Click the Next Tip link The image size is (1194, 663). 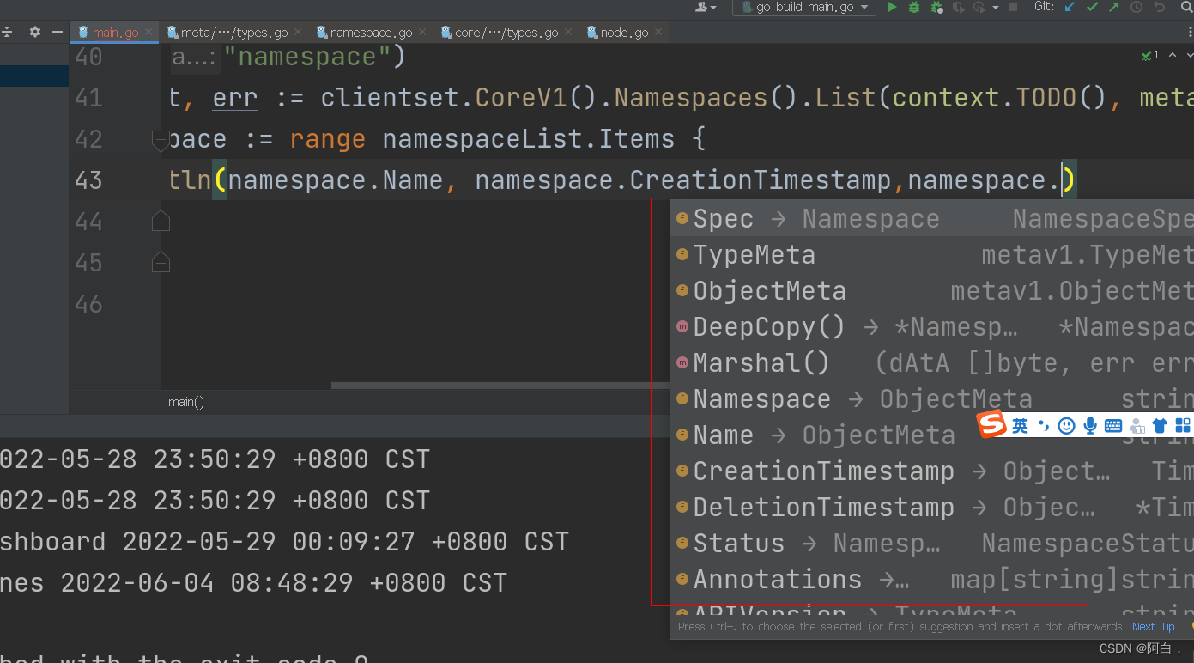[1153, 627]
